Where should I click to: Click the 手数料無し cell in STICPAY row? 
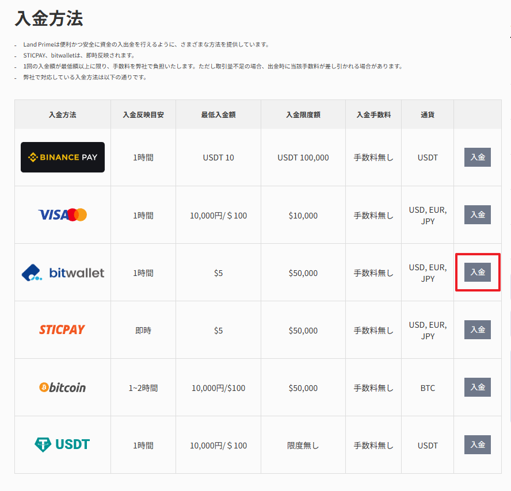373,331
